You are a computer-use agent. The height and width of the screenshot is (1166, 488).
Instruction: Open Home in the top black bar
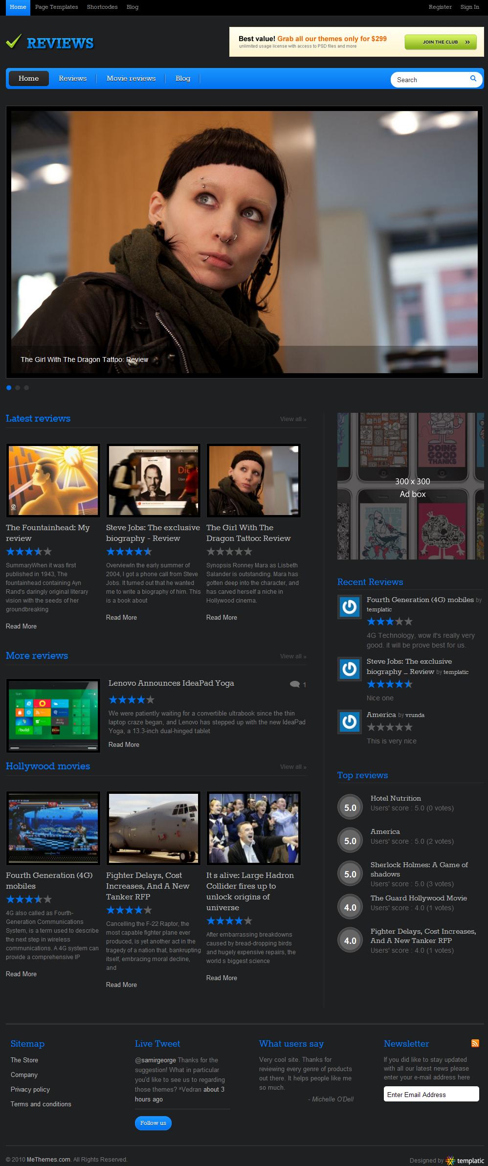click(18, 7)
